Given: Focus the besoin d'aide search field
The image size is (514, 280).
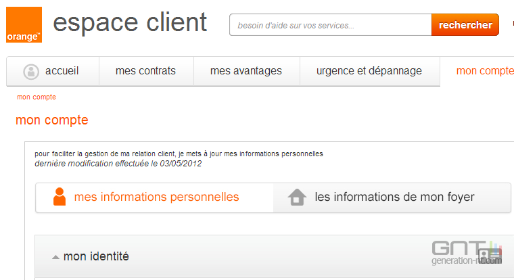Looking at the screenshot, I should pyautogui.click(x=331, y=25).
